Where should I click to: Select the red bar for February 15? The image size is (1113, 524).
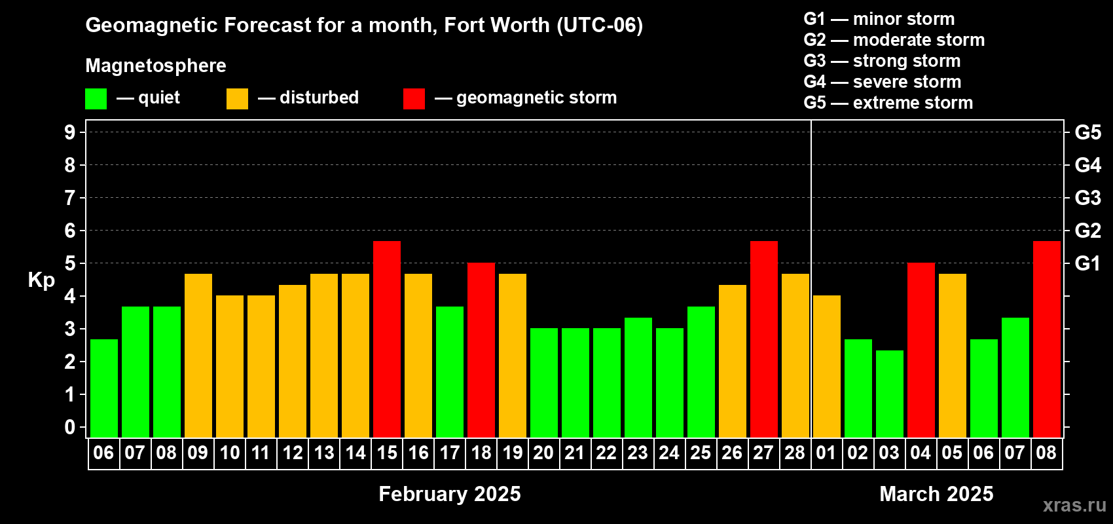click(387, 339)
